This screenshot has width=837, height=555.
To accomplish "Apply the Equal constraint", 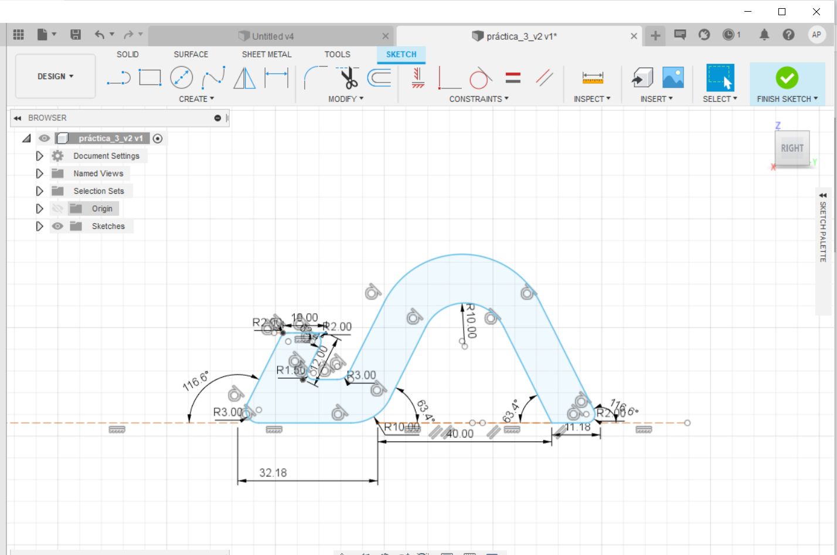I will tap(513, 77).
